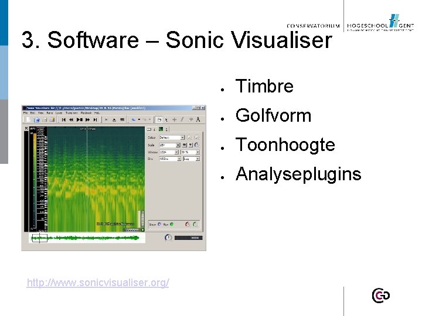The image size is (422, 316).
Task: Select the Erase tool
Action: click(x=190, y=119)
